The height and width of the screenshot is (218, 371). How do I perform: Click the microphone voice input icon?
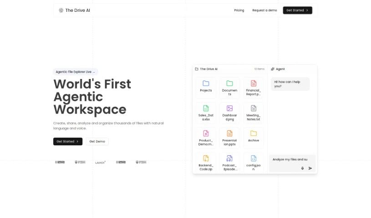(x=302, y=168)
